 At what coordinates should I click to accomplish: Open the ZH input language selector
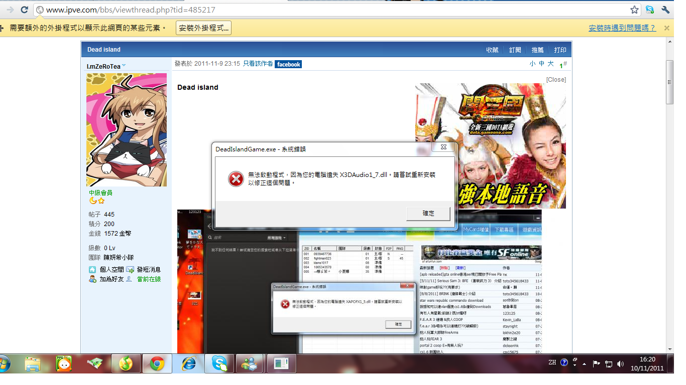coord(552,362)
